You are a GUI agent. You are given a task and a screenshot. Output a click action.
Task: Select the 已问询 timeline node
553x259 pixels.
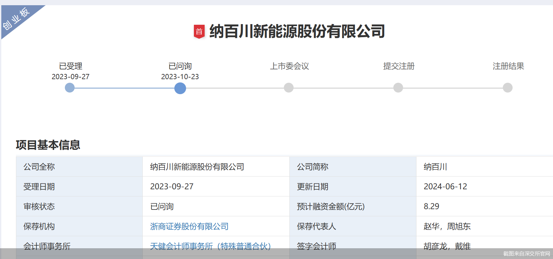point(180,88)
